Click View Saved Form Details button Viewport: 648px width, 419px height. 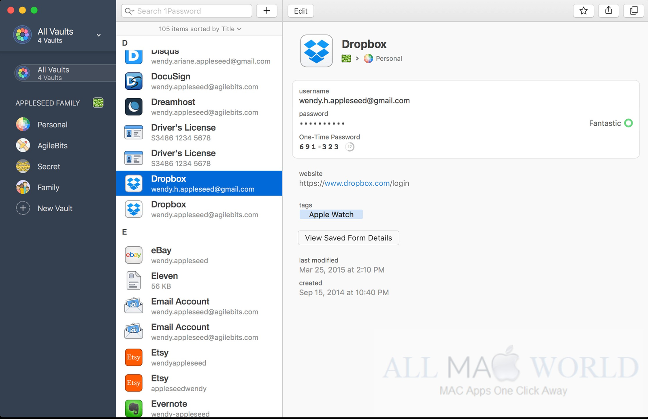tap(348, 238)
